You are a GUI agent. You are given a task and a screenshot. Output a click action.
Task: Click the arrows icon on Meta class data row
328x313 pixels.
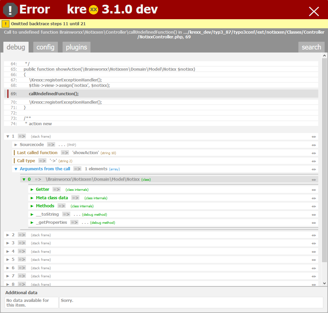[314, 198]
